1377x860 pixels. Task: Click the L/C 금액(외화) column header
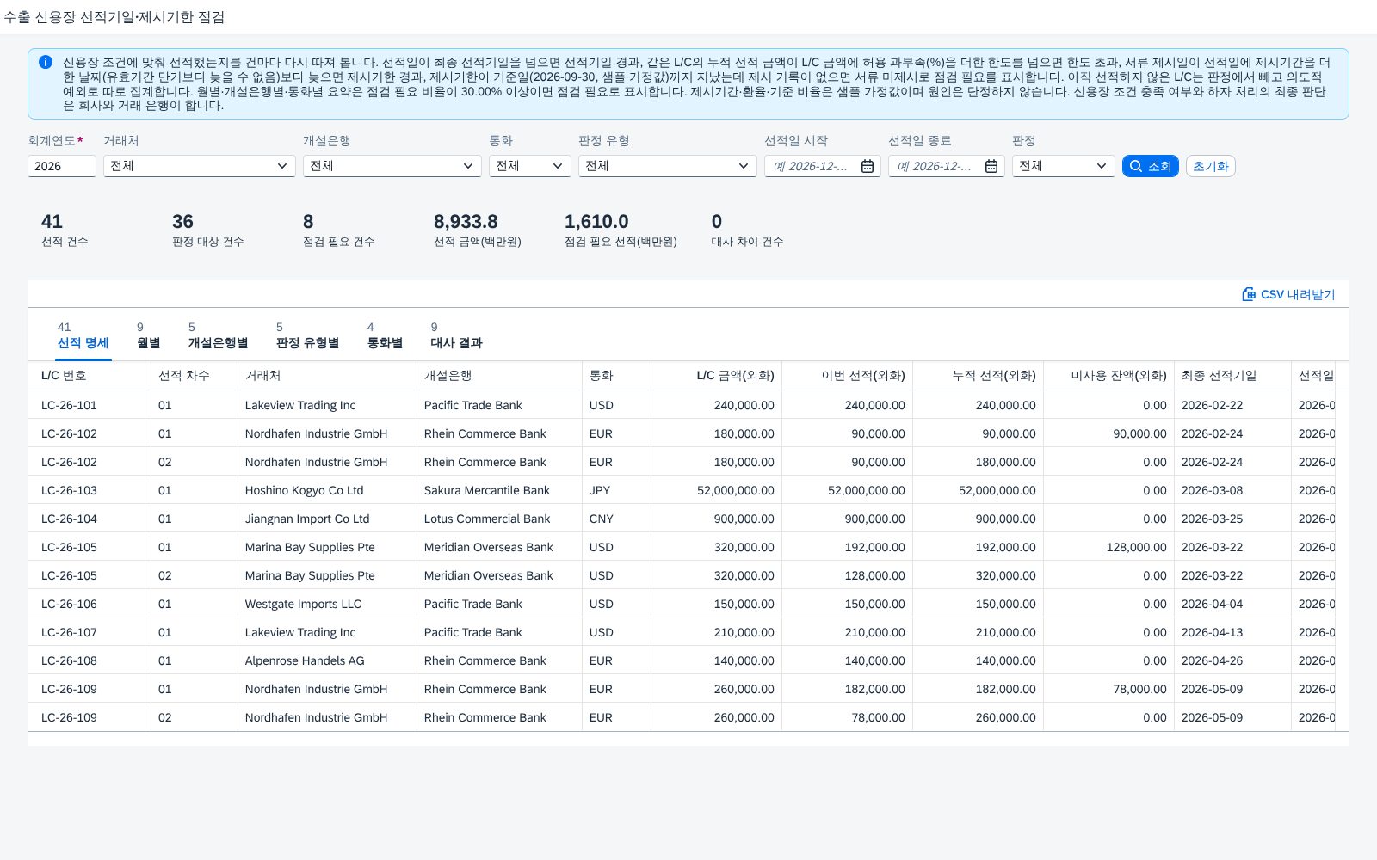(716, 376)
